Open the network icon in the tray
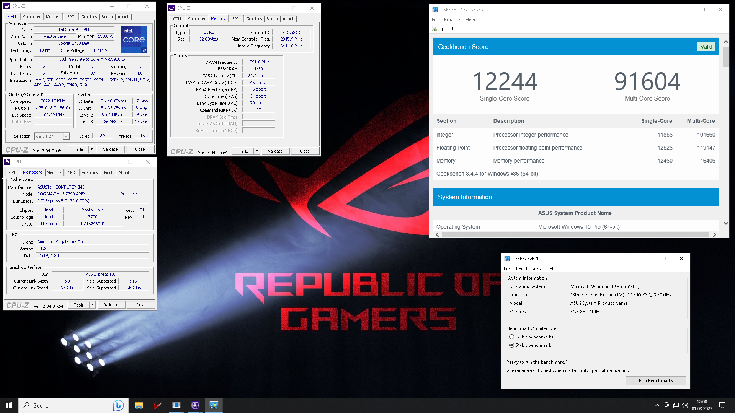 tap(676, 405)
